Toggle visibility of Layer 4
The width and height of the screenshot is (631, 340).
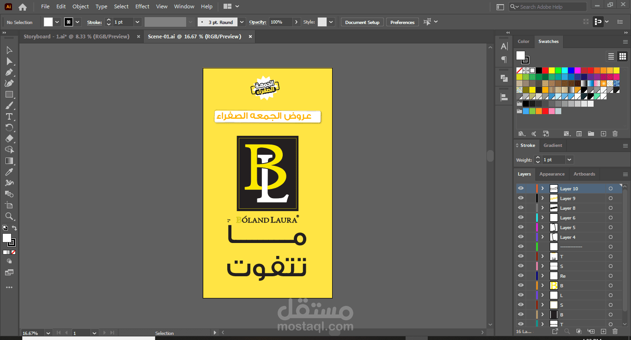(x=521, y=237)
